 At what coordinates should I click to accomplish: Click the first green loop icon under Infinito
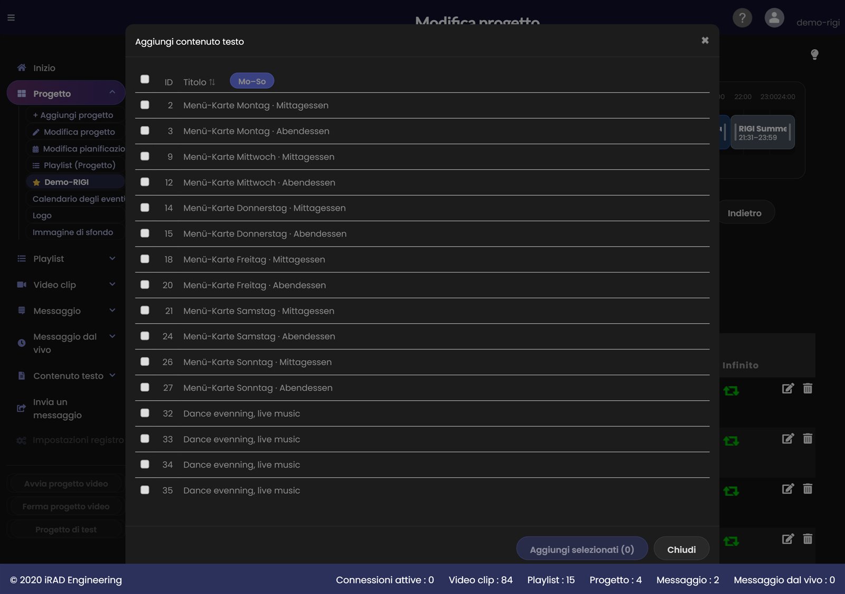click(x=731, y=391)
